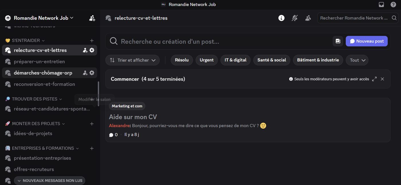
Task: Click the magnifier icon in server search
Action: (x=394, y=18)
